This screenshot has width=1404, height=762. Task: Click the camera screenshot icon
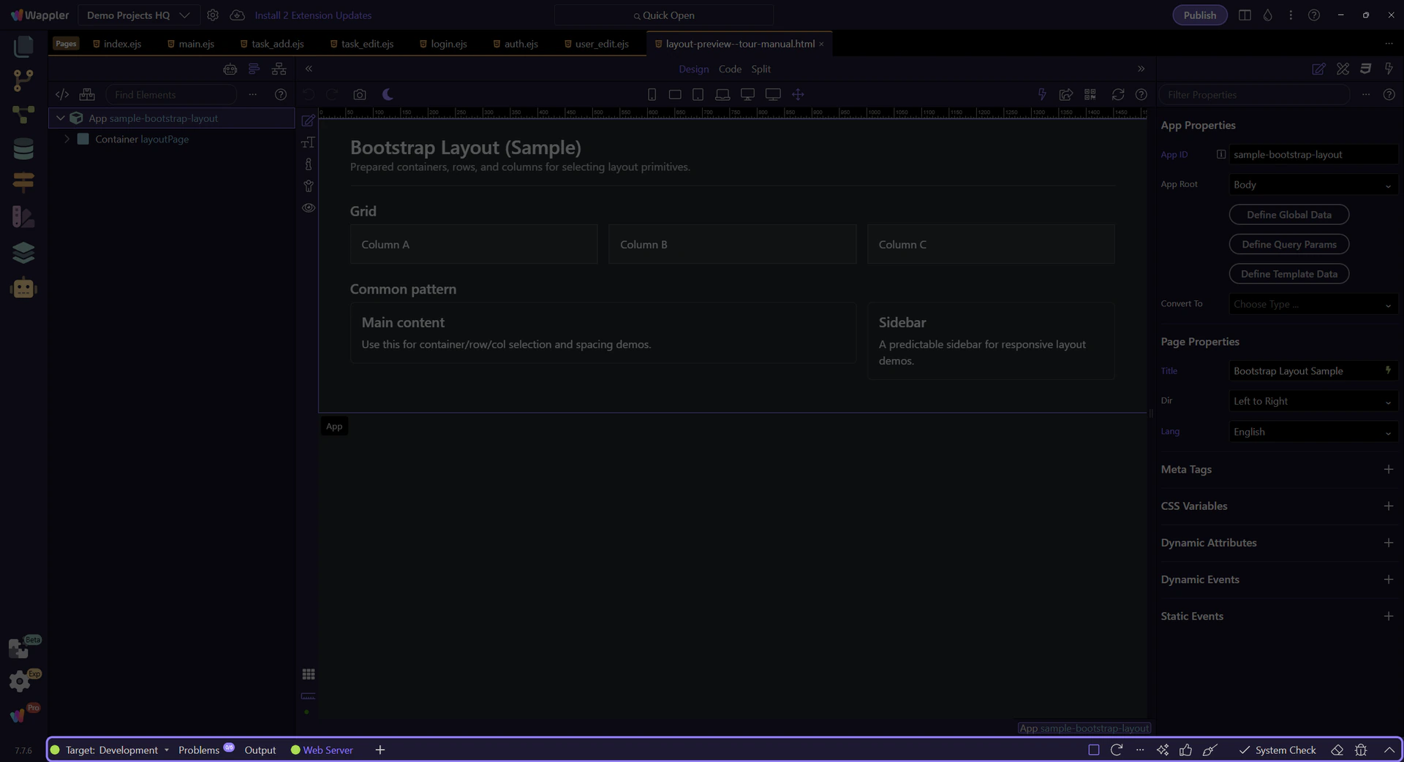click(x=359, y=95)
